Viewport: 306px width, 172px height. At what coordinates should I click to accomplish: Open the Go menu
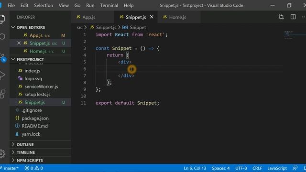tap(77, 5)
